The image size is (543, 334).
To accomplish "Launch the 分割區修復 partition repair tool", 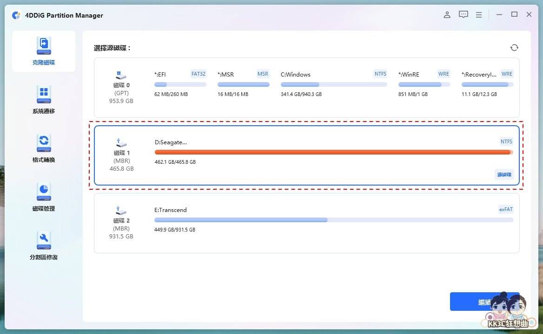I will point(43,245).
